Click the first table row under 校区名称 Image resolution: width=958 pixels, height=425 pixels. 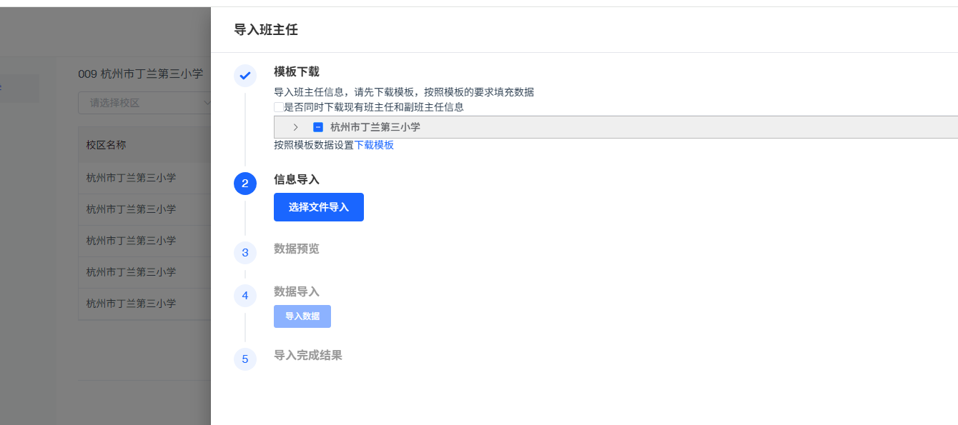tap(131, 178)
